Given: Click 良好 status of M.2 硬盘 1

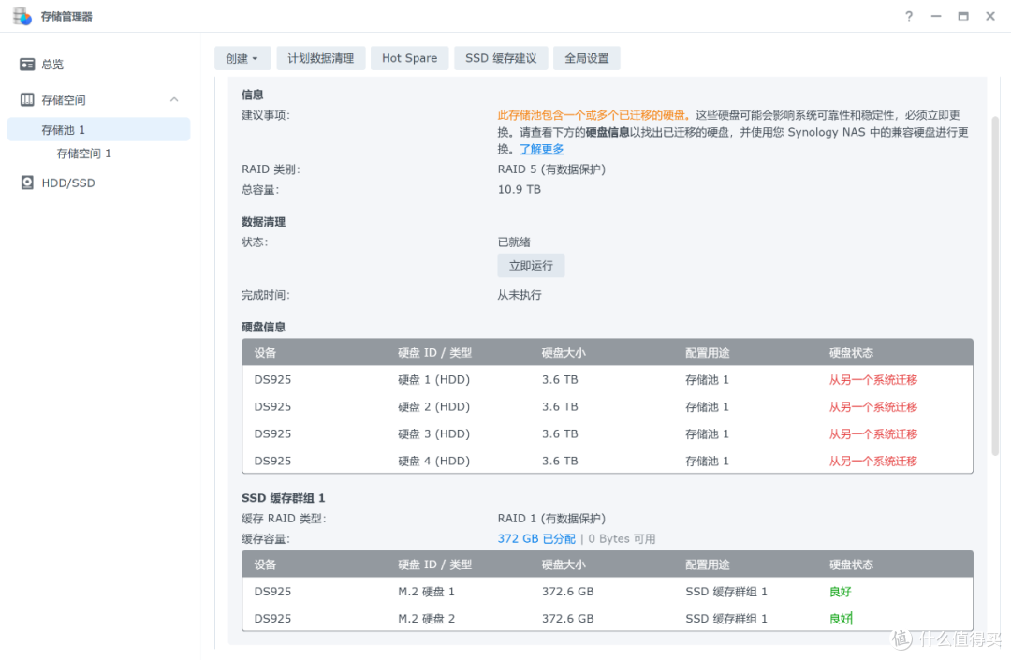Looking at the screenshot, I should click(840, 592).
